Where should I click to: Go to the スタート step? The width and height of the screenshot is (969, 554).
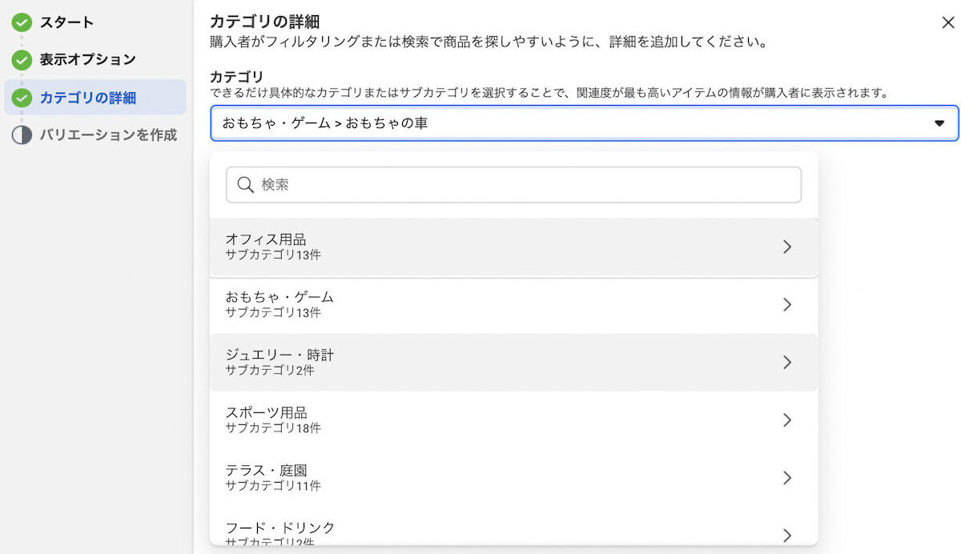tap(66, 22)
